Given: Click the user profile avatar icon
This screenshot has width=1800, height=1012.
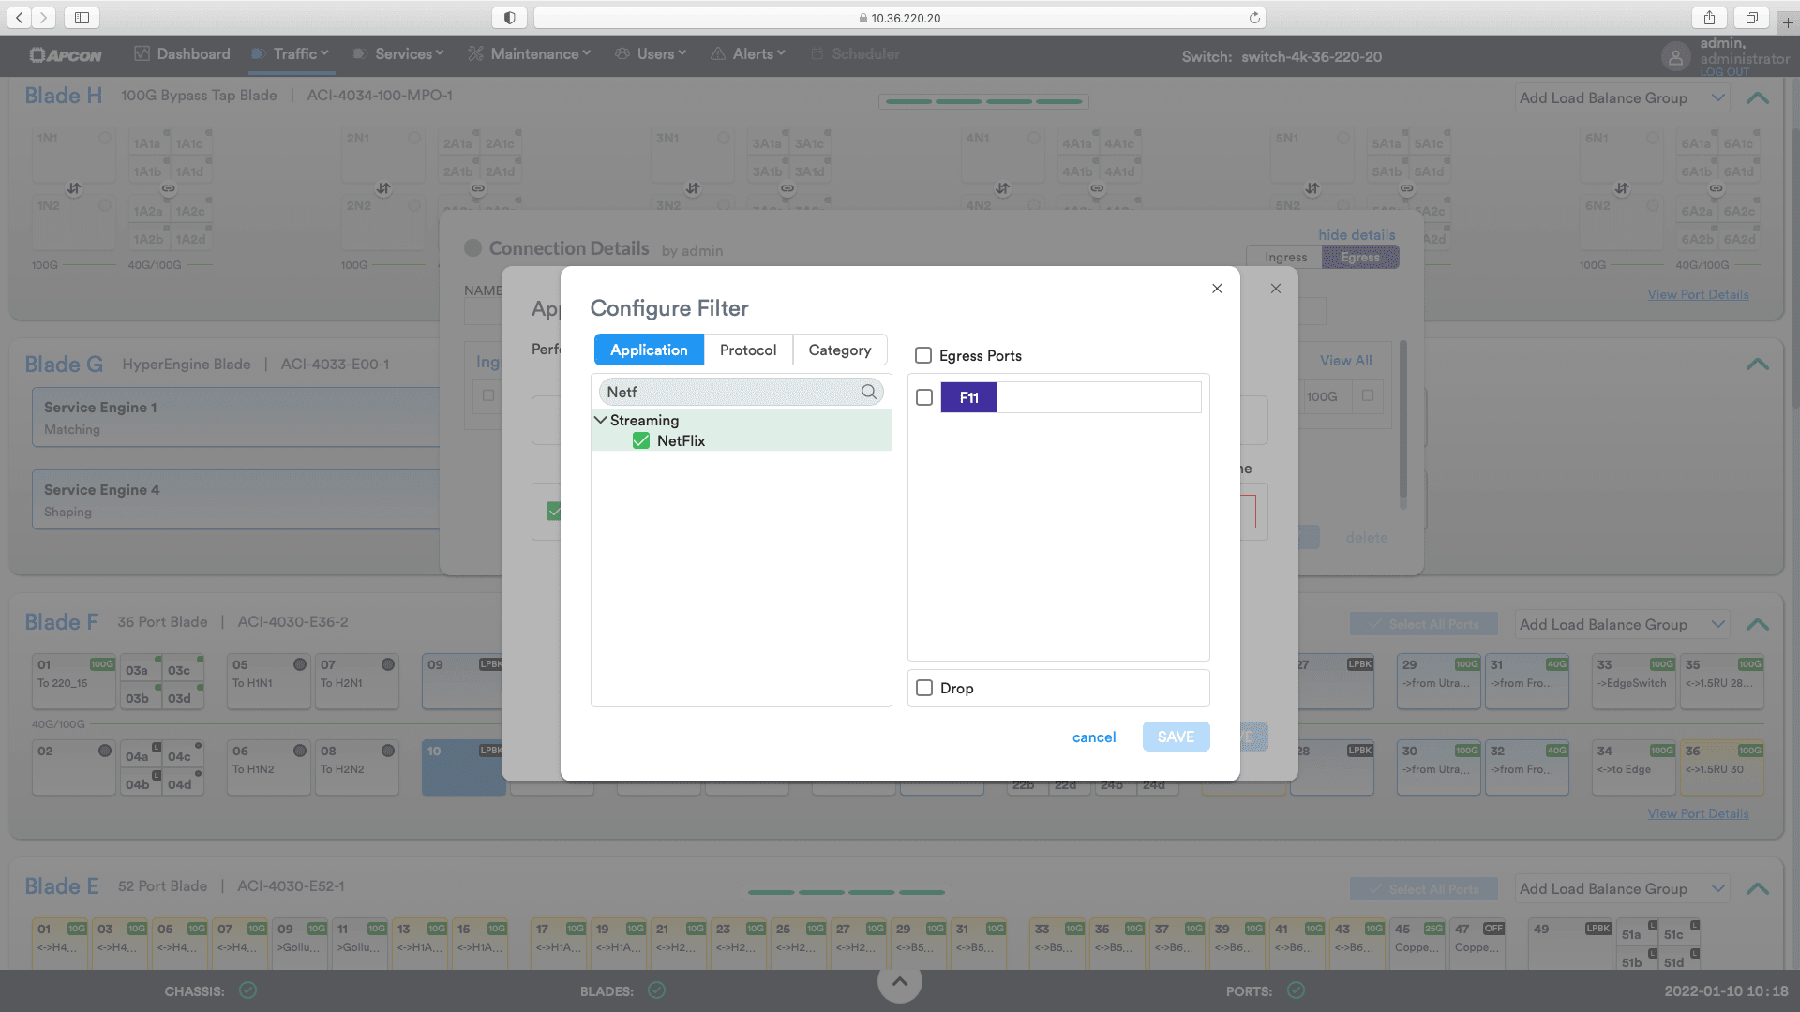Looking at the screenshot, I should tap(1675, 56).
